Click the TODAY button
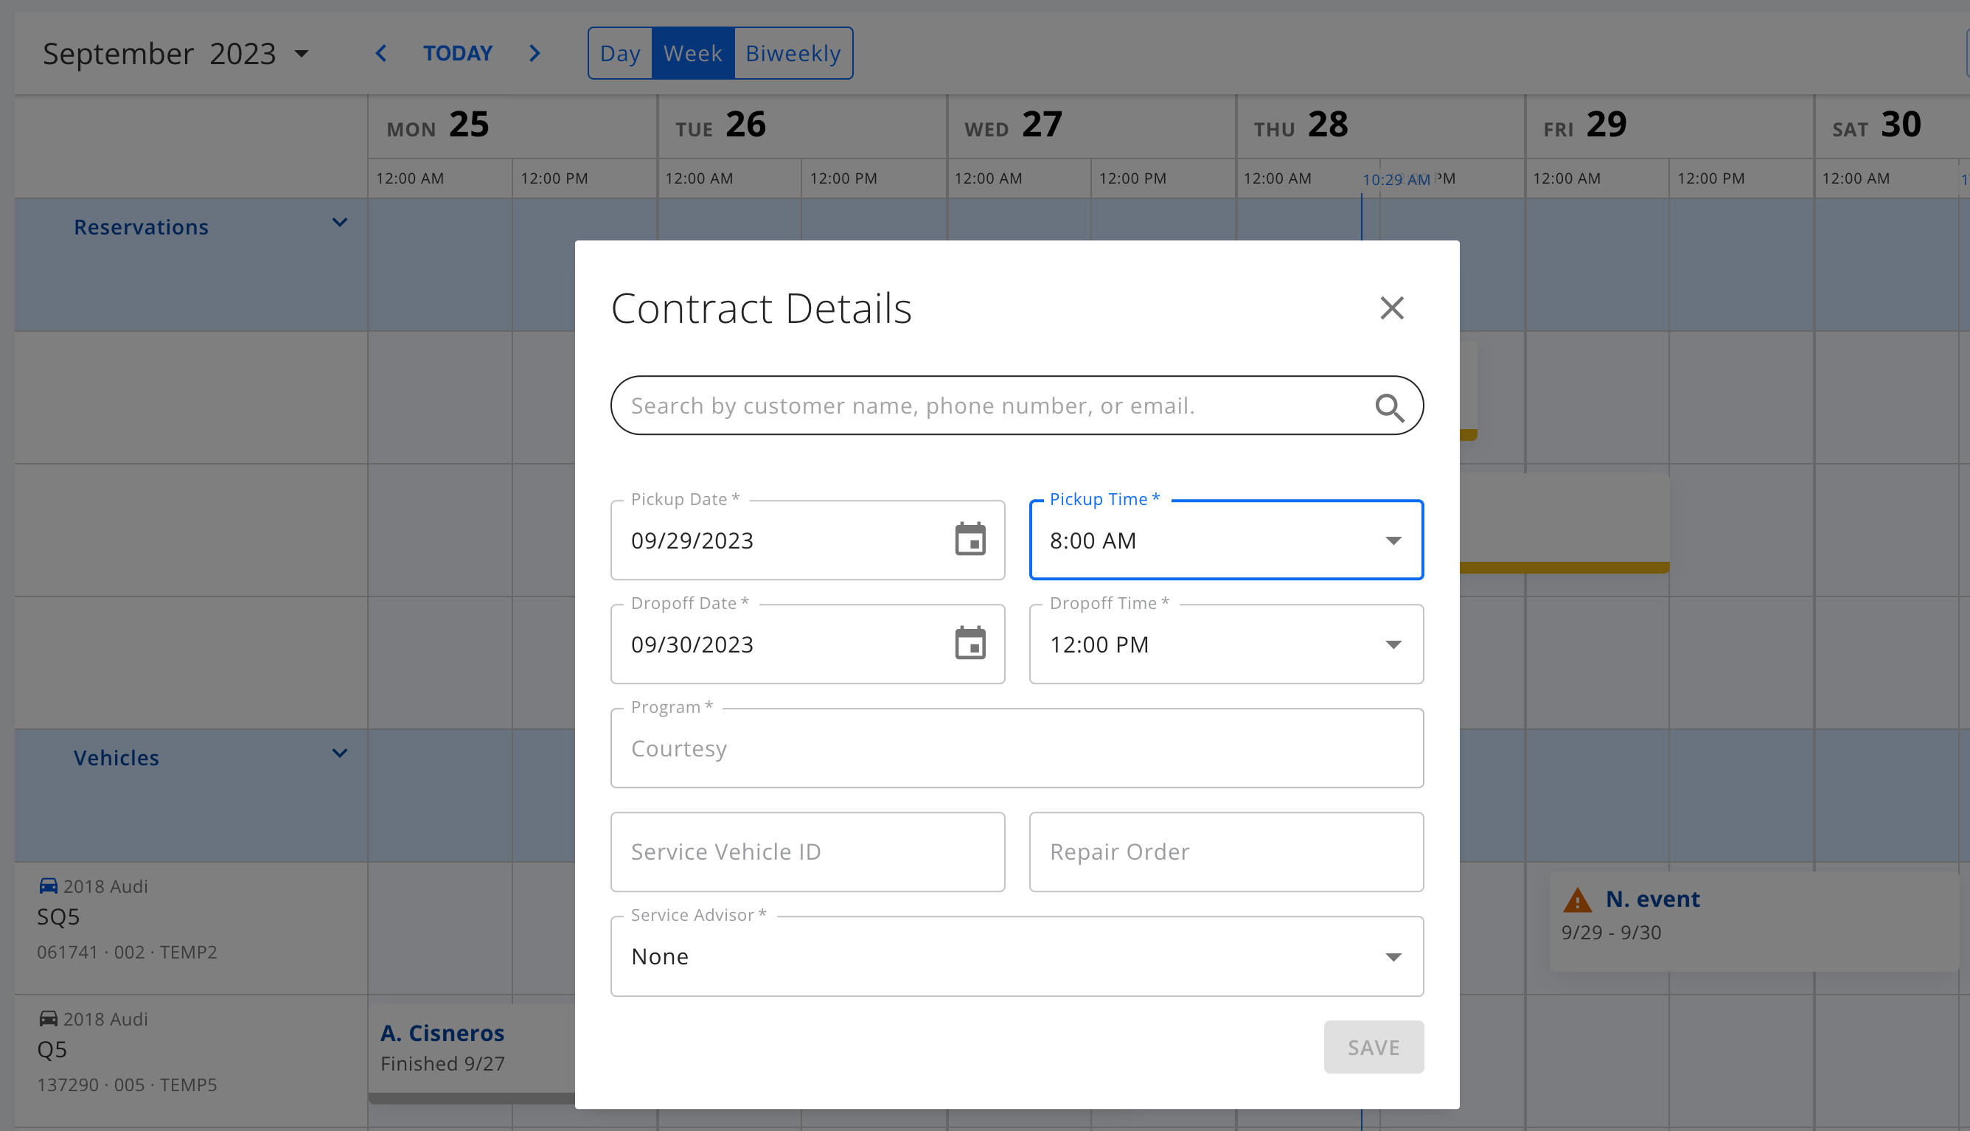Image resolution: width=1970 pixels, height=1131 pixels. [457, 54]
